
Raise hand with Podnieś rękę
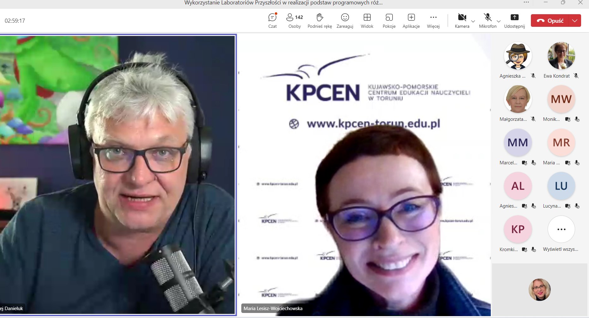click(x=320, y=21)
